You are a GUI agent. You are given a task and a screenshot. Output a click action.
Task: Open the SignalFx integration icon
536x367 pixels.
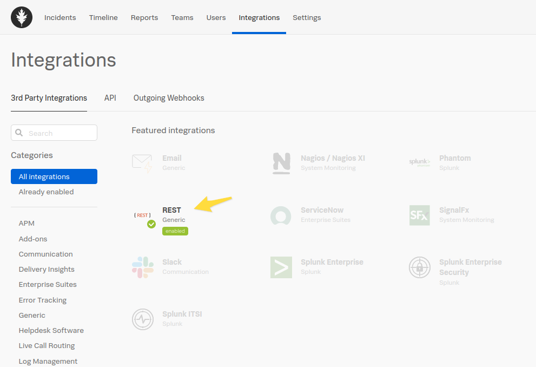(420, 215)
